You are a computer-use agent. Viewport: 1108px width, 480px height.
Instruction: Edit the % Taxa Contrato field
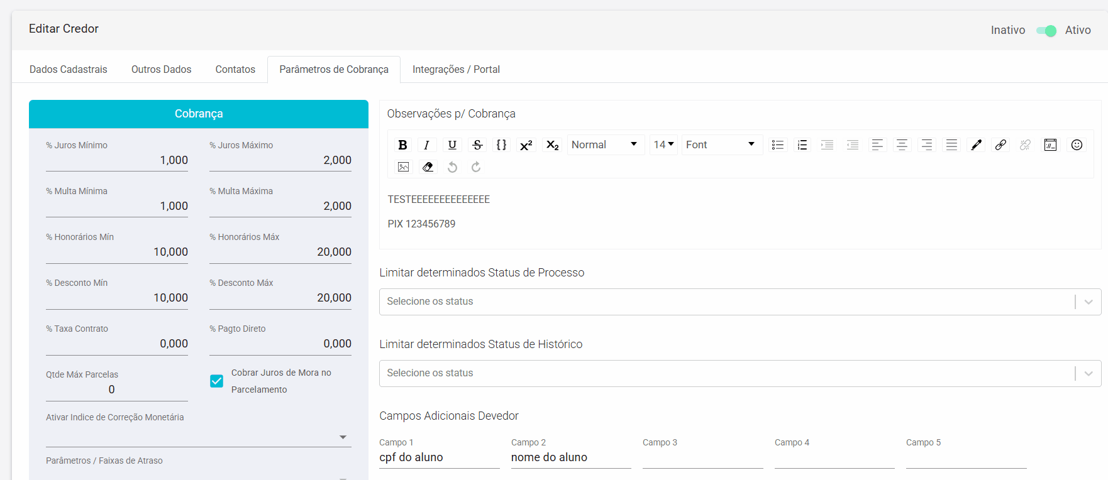pyautogui.click(x=117, y=344)
